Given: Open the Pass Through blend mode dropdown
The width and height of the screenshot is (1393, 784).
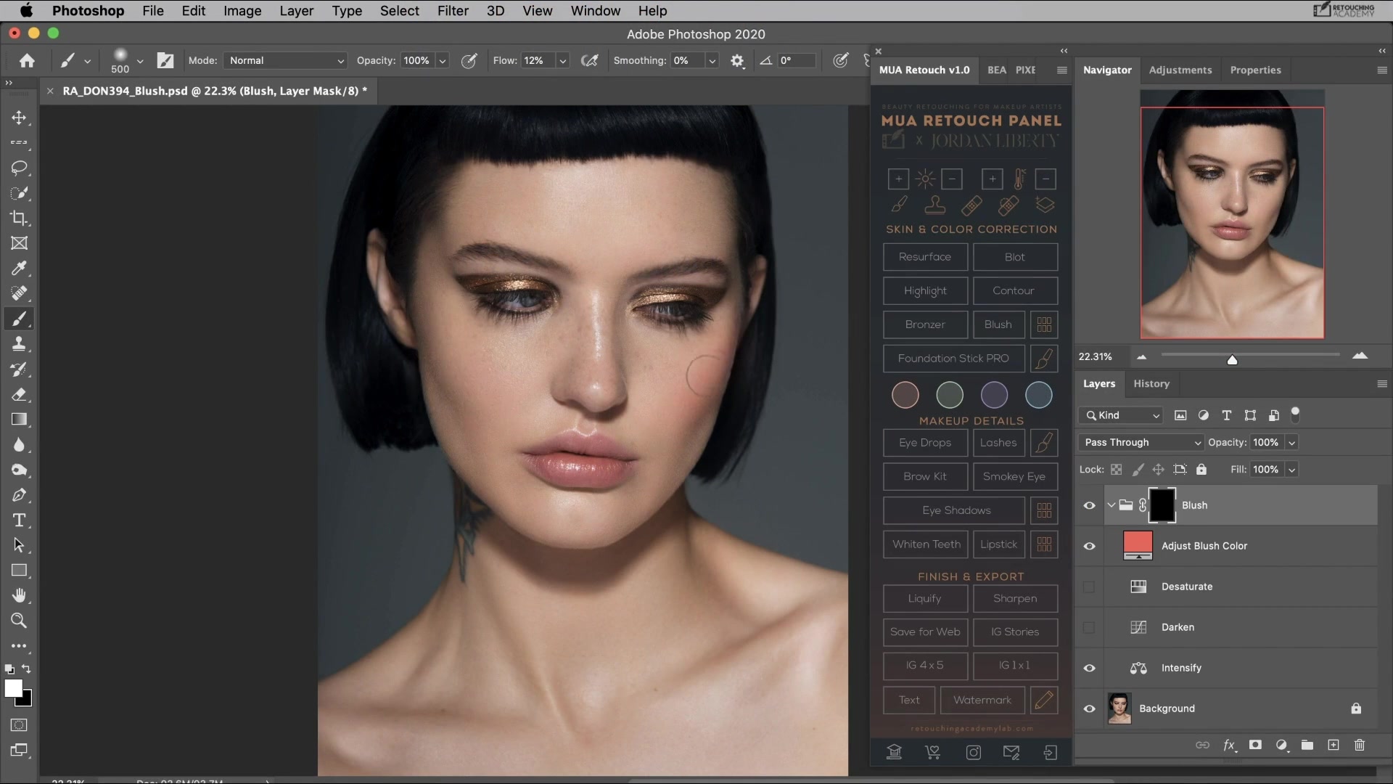Looking at the screenshot, I should [1139, 442].
